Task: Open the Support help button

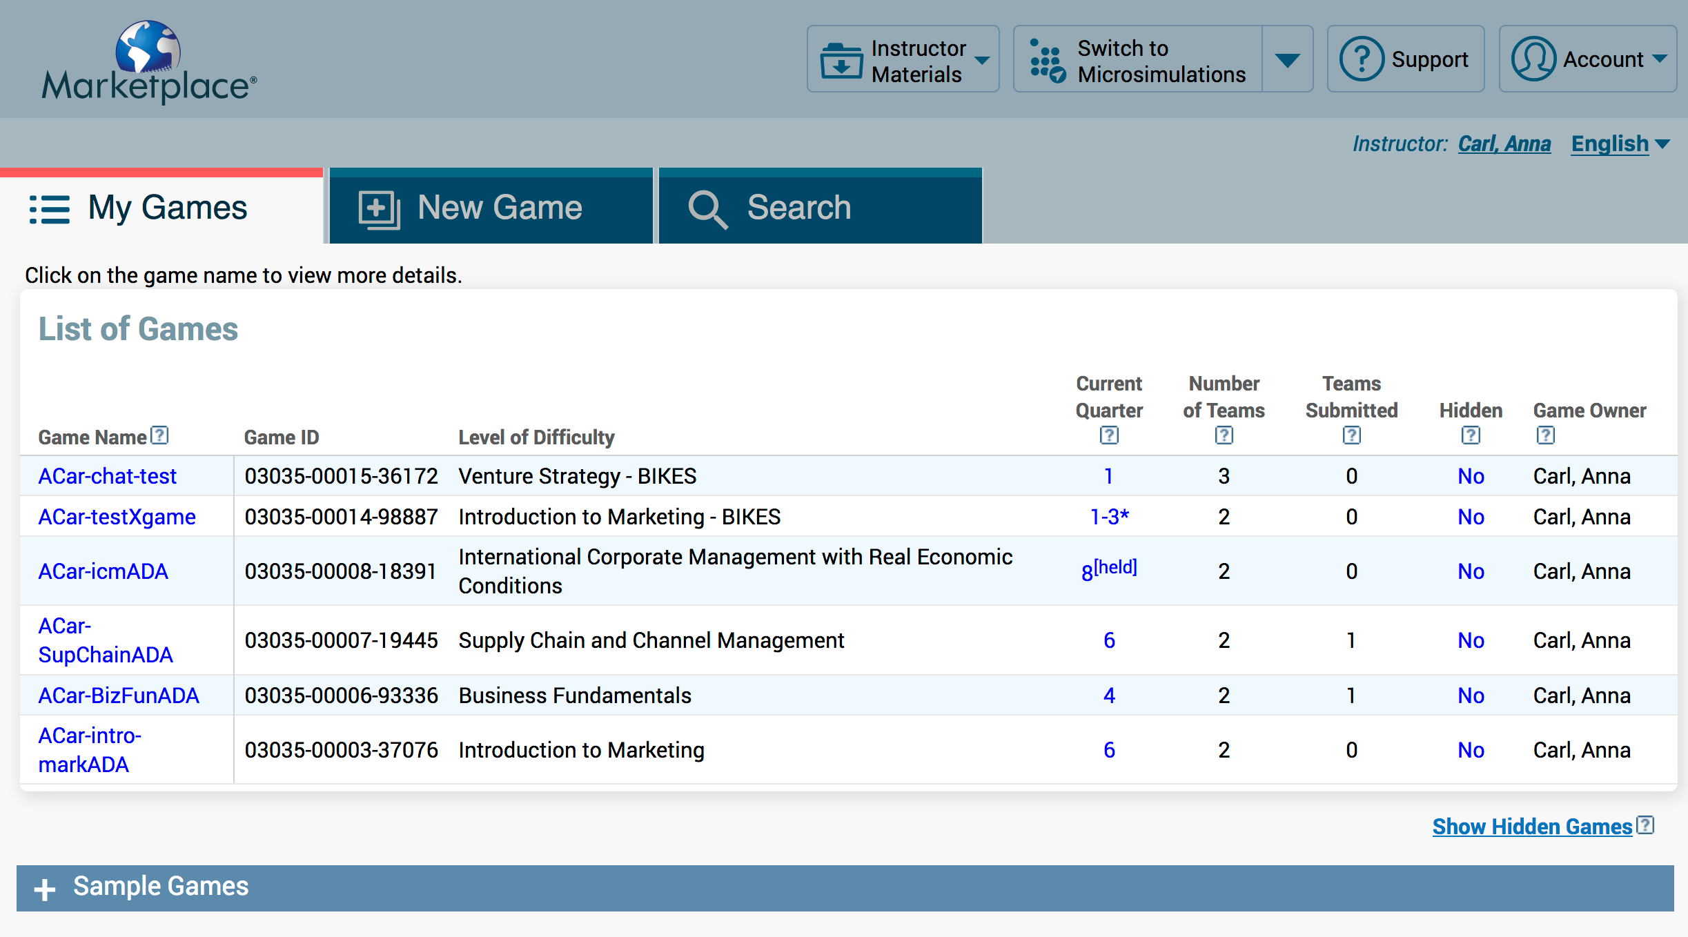Action: coord(1405,59)
